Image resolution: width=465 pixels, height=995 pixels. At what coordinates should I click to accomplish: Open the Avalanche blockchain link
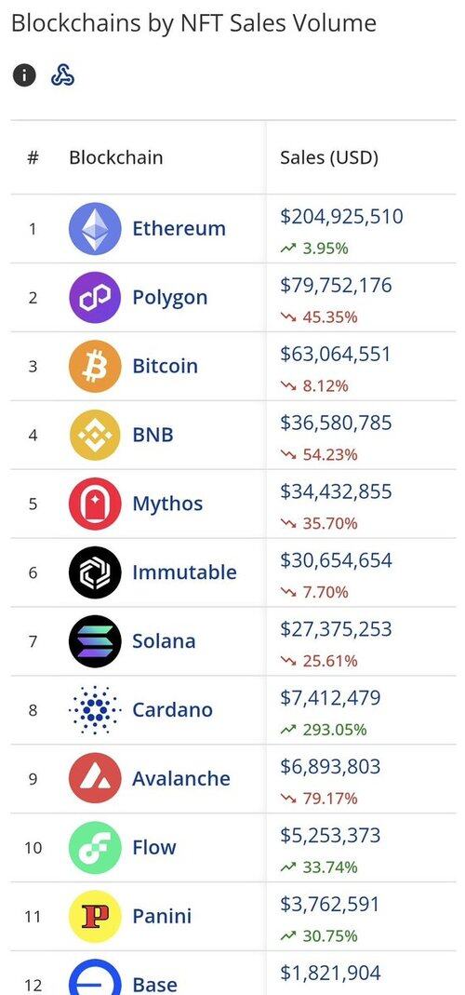click(x=181, y=779)
